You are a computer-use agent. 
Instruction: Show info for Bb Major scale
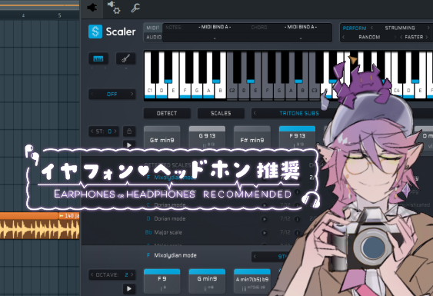298,233
